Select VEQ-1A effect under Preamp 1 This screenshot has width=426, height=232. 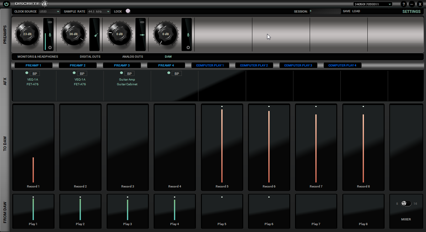point(33,80)
